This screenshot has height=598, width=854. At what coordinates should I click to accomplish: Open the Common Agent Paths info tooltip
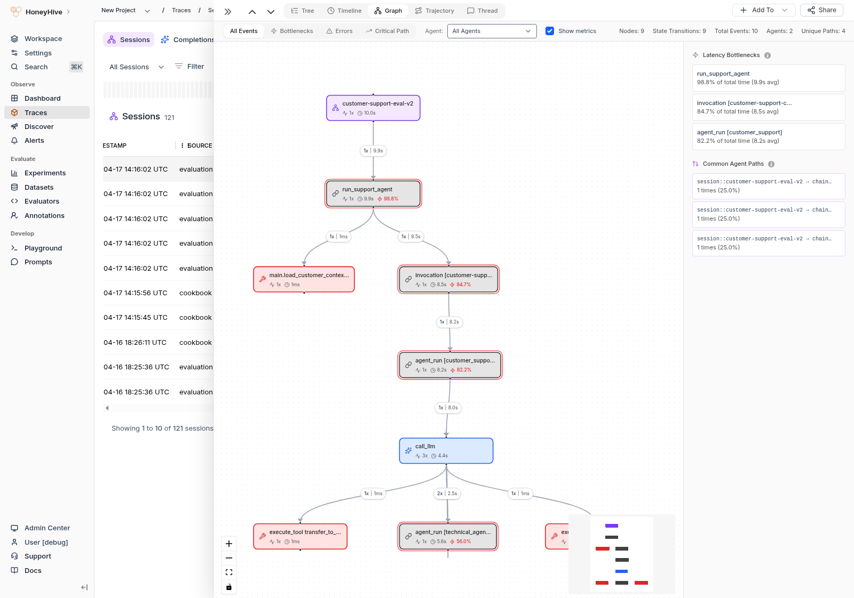point(771,164)
